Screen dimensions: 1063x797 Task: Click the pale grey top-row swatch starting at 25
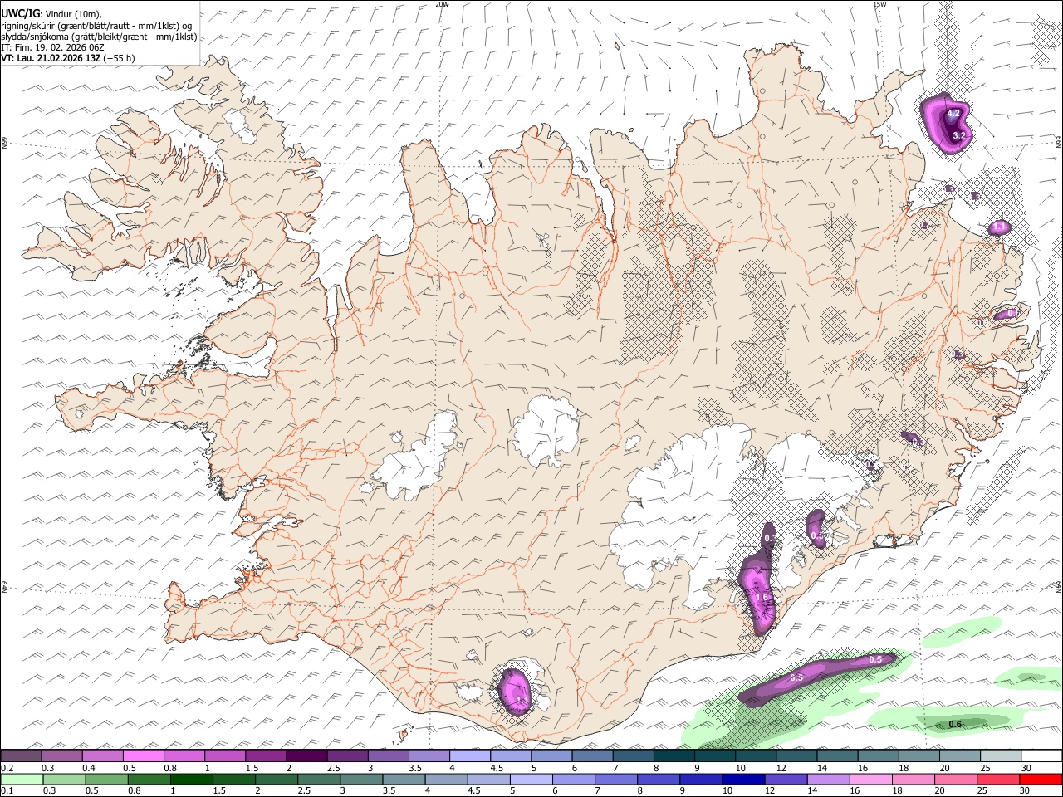(x=1000, y=756)
